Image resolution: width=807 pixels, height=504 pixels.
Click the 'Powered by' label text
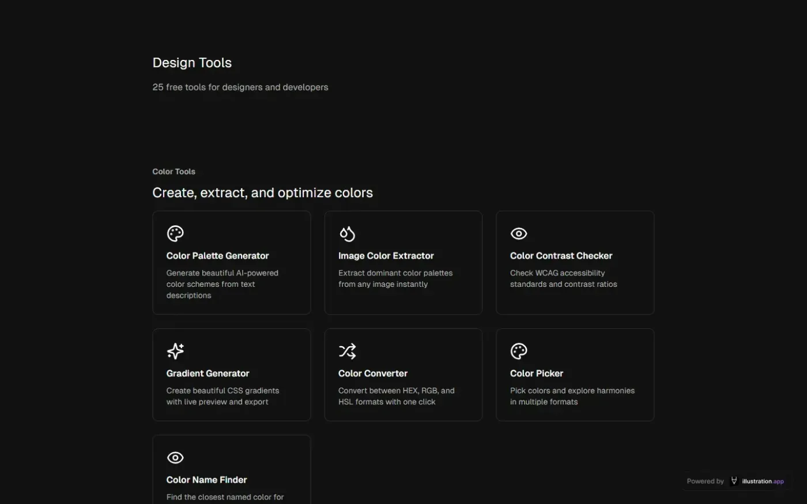[705, 481]
